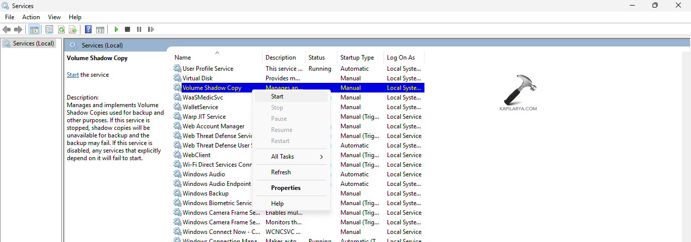Open the View menu in menu bar
The image size is (691, 242).
click(x=54, y=17)
